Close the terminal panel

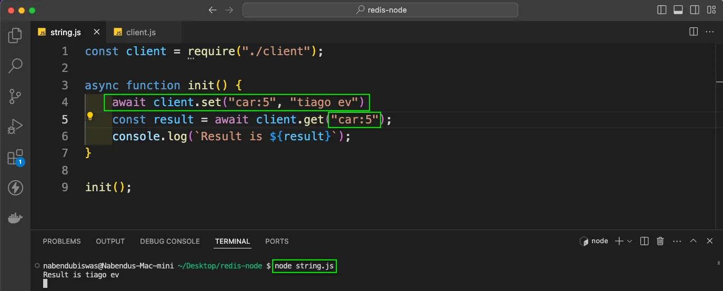(710, 241)
